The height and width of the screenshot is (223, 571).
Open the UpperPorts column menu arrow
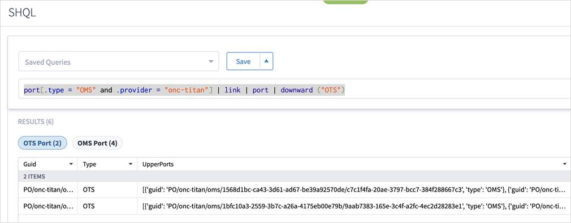(565, 164)
